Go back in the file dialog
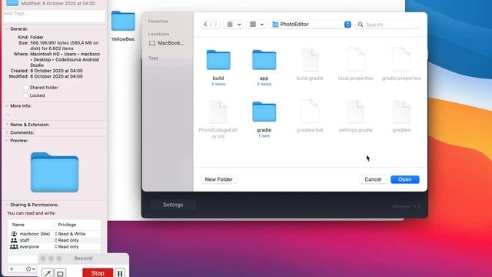492x277 pixels. 205,24
